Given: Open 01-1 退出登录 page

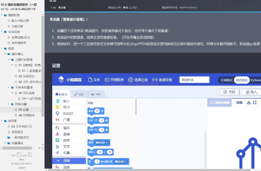Looking at the screenshot, I should tap(31, 71).
